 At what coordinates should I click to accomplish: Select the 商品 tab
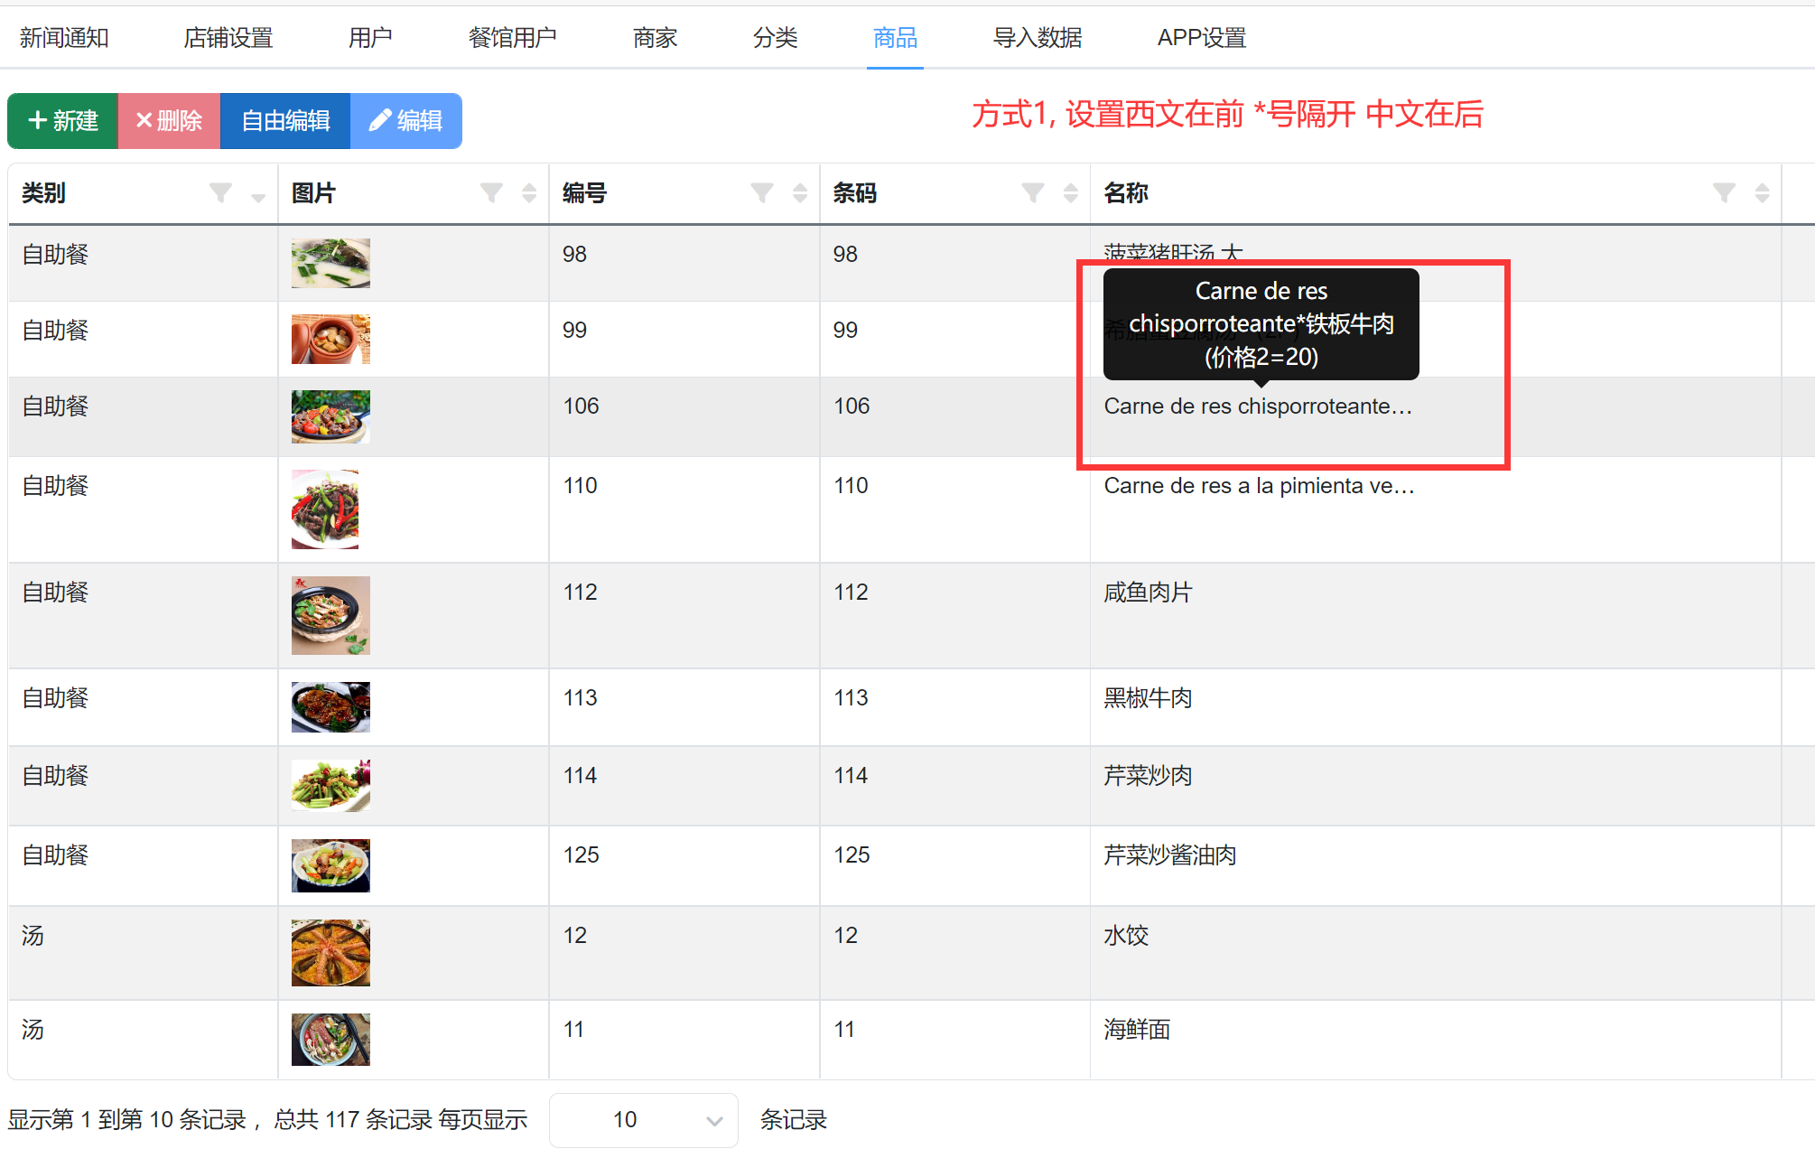895,38
